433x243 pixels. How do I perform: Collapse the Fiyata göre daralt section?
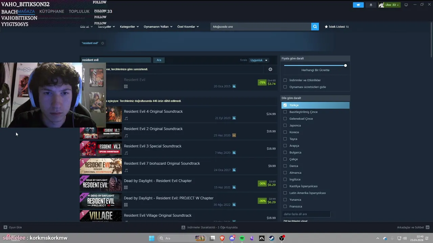315,58
